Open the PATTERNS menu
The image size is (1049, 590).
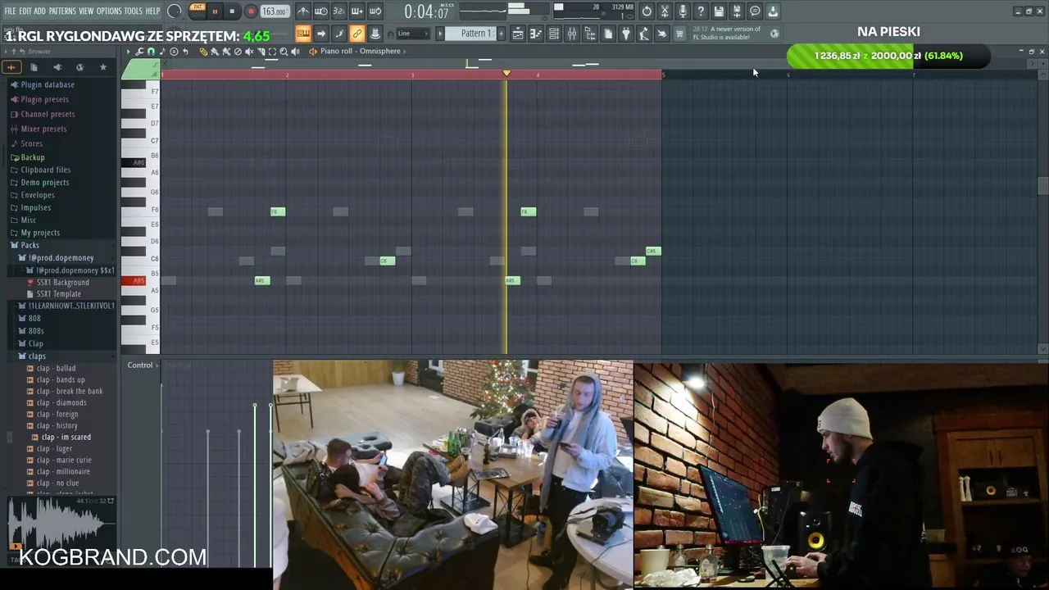point(62,11)
